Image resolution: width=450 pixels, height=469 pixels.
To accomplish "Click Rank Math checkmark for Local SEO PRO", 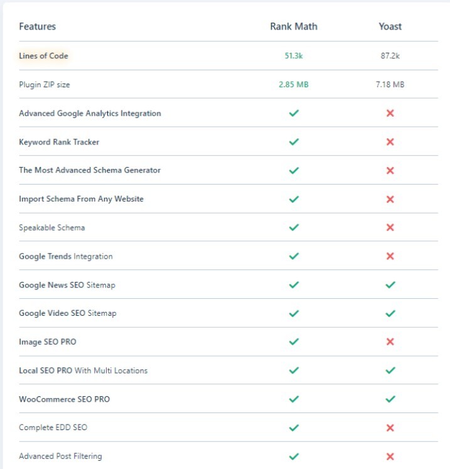I will click(x=294, y=370).
